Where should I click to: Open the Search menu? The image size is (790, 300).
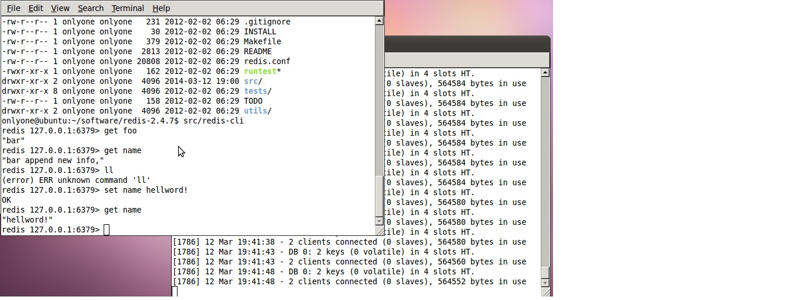90,8
